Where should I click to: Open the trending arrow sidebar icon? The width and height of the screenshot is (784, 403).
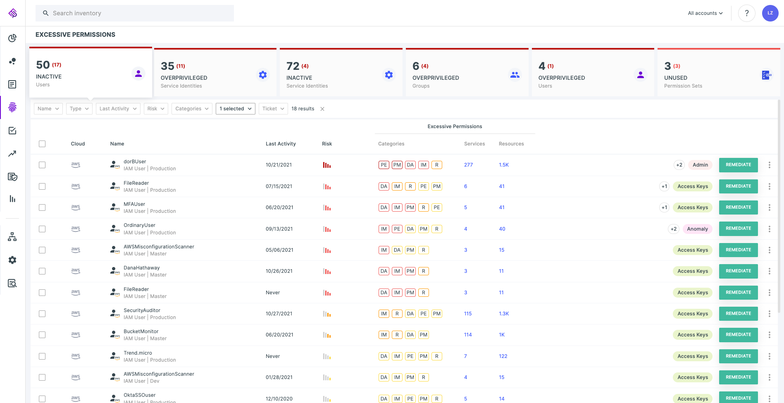click(12, 154)
